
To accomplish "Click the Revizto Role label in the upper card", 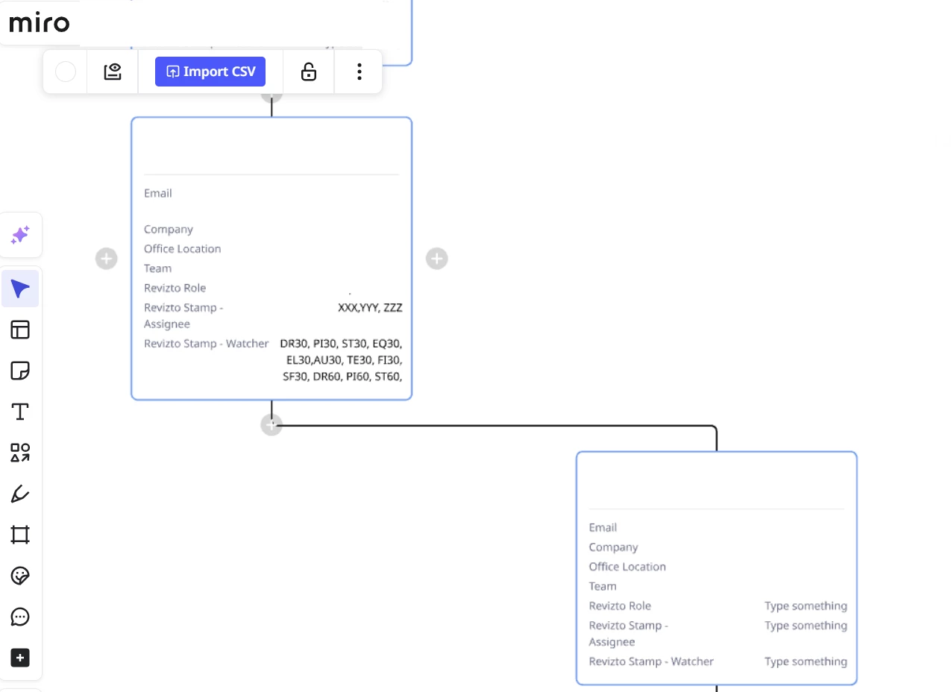I will 175,288.
